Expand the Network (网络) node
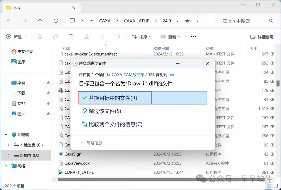The height and width of the screenshot is (190, 281). 6,166
